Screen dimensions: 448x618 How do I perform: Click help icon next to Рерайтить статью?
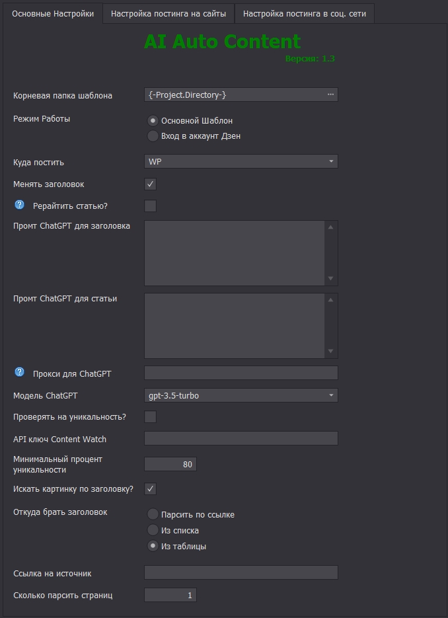pos(19,205)
